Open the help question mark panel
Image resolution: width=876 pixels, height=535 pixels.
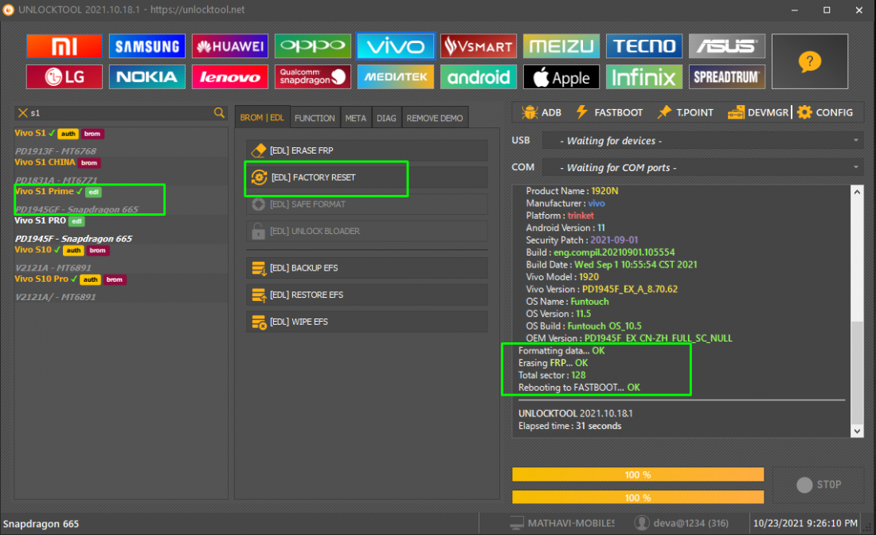coord(810,61)
